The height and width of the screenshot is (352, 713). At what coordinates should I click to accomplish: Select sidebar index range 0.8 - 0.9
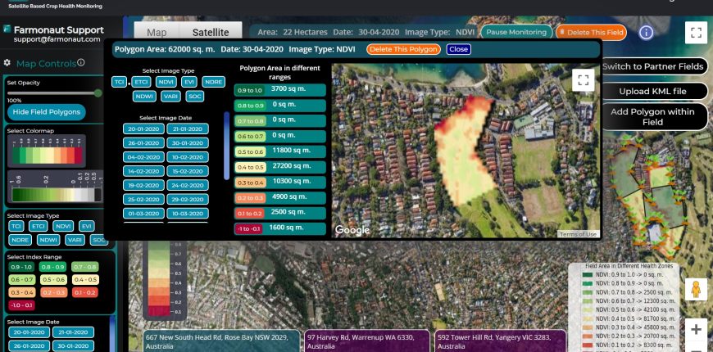click(52, 267)
